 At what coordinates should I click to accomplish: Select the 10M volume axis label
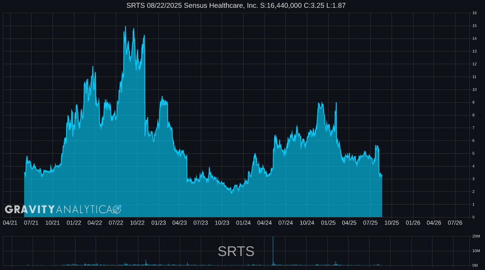point(476,251)
